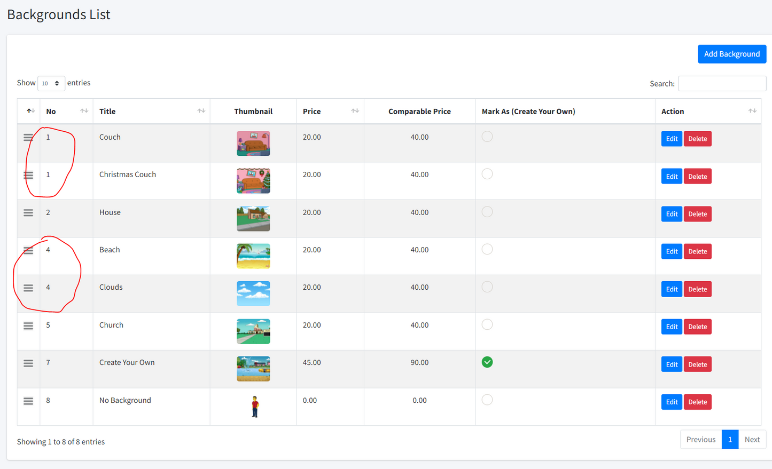Sort by Title column arrows

pos(201,111)
